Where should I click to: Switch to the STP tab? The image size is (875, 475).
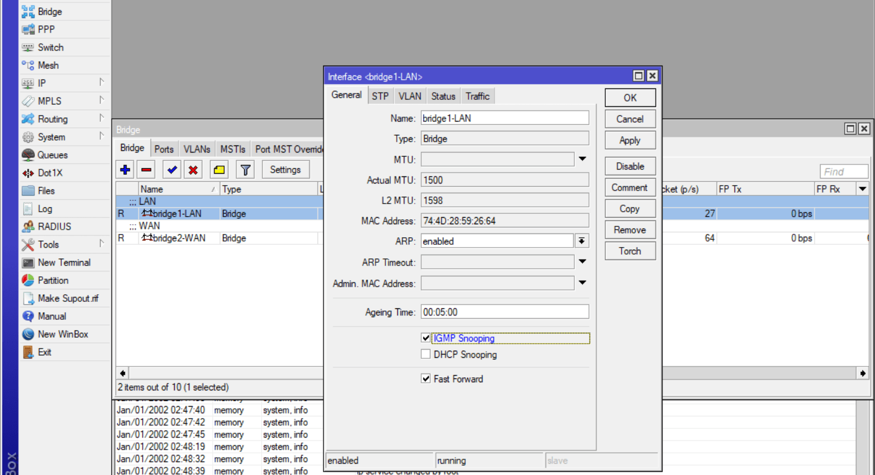(380, 96)
